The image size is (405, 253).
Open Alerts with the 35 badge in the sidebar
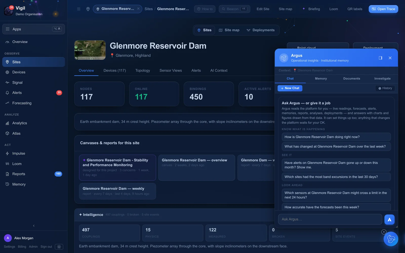[34, 93]
